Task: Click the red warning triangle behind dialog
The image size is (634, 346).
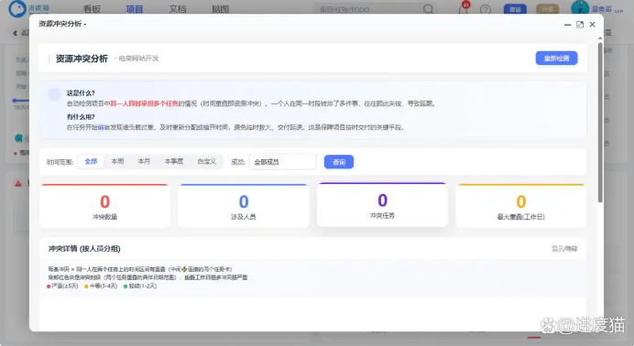Action: point(17,183)
